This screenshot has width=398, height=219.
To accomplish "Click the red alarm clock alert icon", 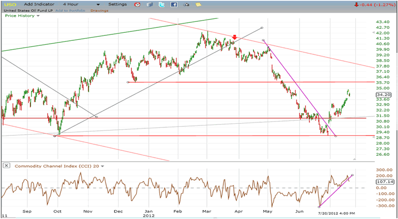I will click(138, 4).
